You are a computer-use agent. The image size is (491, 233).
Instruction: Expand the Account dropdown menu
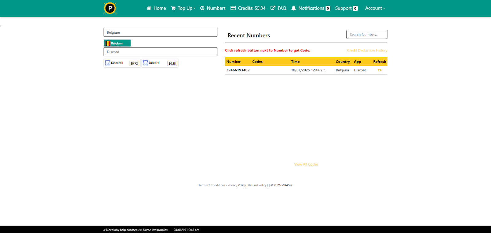click(x=375, y=8)
